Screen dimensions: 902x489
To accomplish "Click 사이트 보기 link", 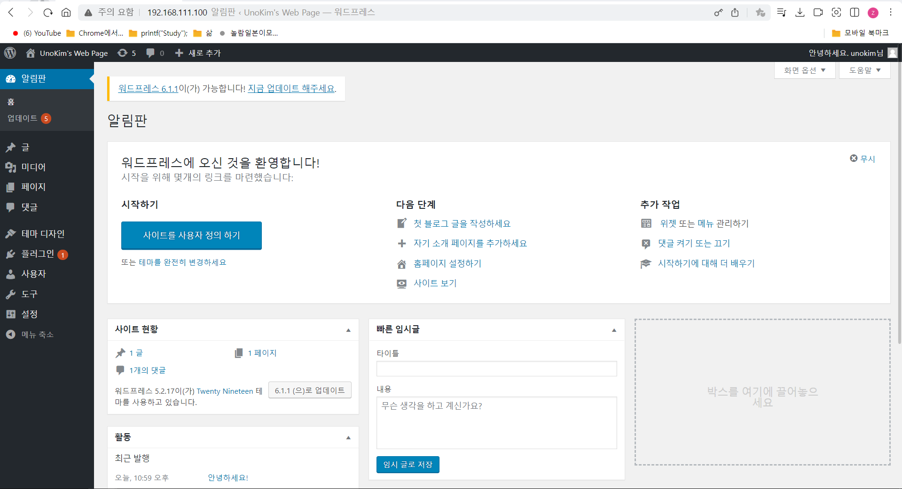I will coord(435,283).
